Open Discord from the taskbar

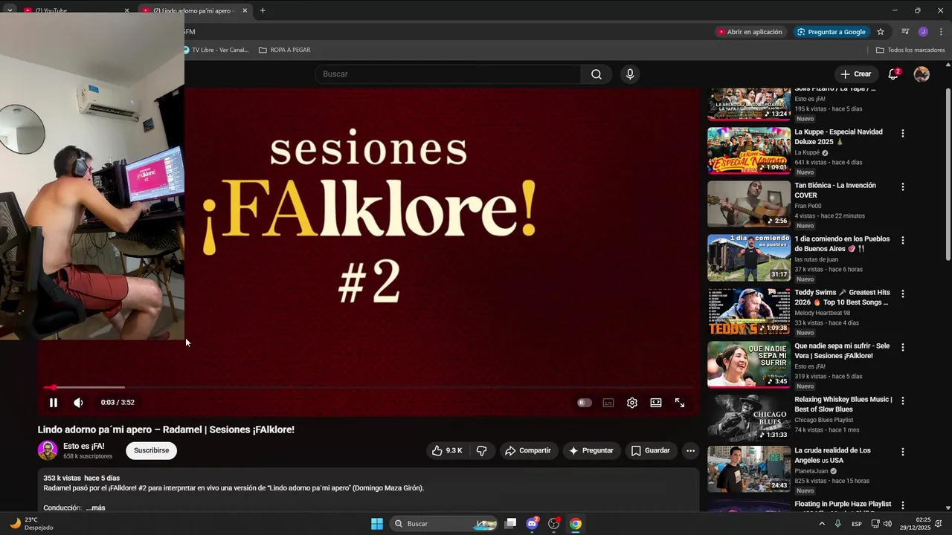(532, 524)
